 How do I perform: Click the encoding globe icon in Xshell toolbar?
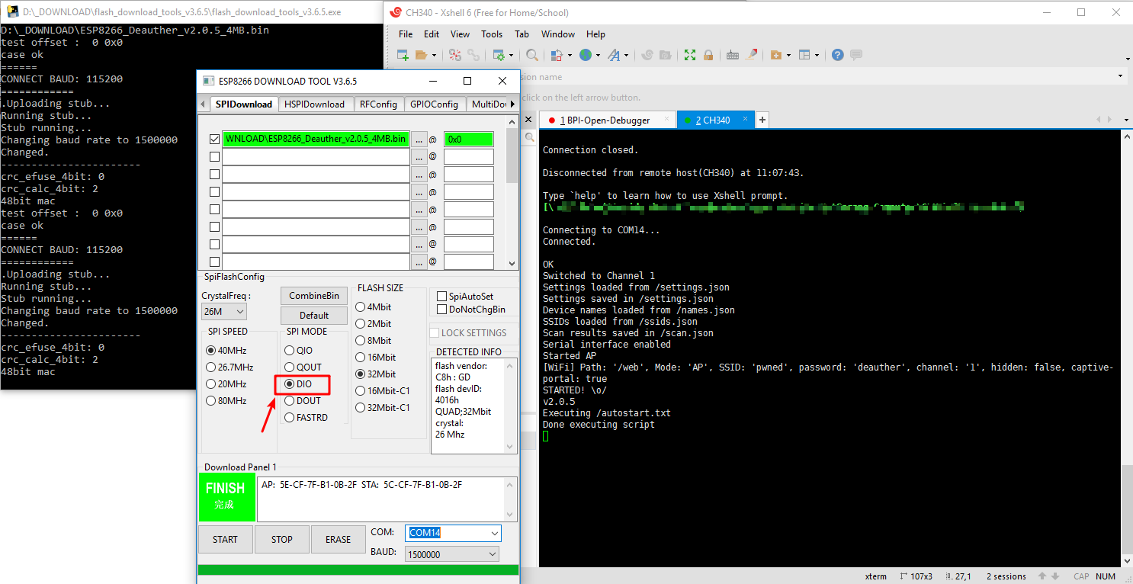point(587,54)
